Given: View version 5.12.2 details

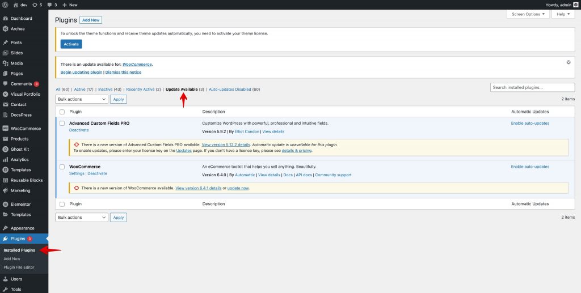Looking at the screenshot, I should click(226, 145).
